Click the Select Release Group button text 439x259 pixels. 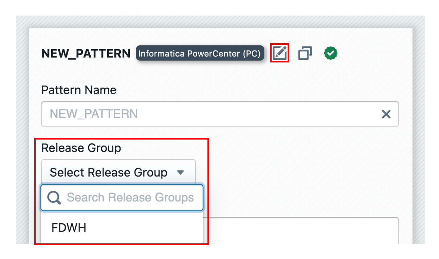tap(108, 172)
